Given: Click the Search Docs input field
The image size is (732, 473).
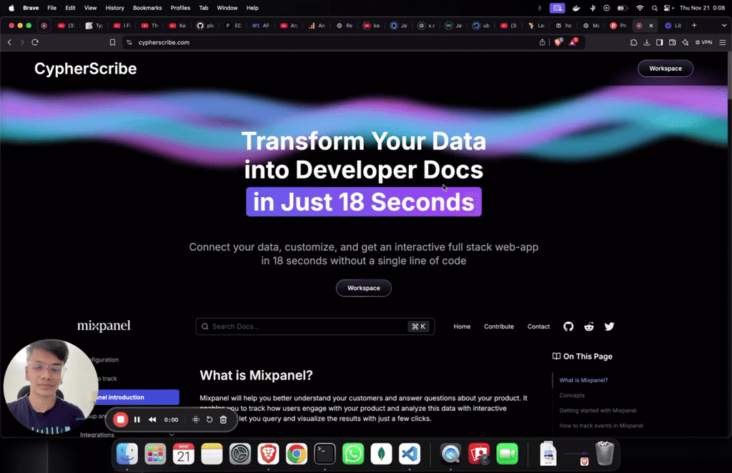Looking at the screenshot, I should 315,327.
